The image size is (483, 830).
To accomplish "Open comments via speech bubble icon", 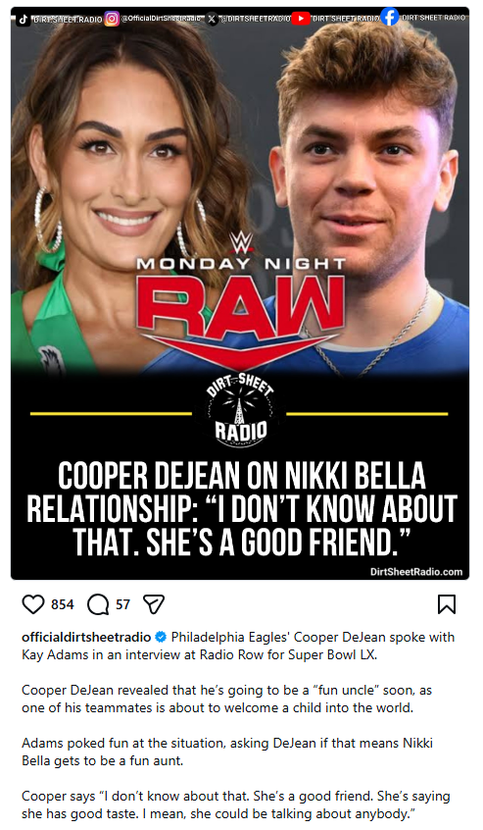I will coord(98,604).
